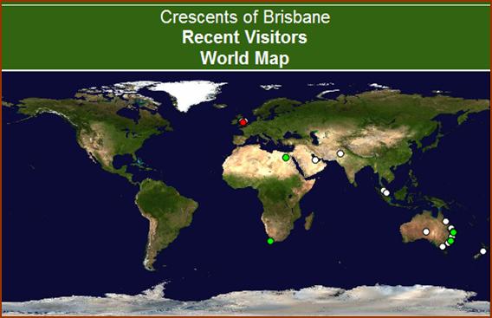Click the green marker at South Africa's southern tip

270,241
